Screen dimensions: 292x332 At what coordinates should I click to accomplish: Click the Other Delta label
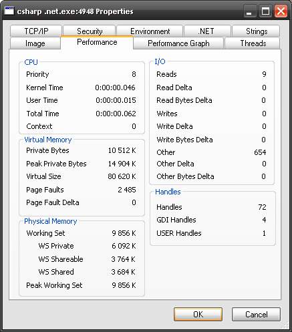tap(175, 164)
